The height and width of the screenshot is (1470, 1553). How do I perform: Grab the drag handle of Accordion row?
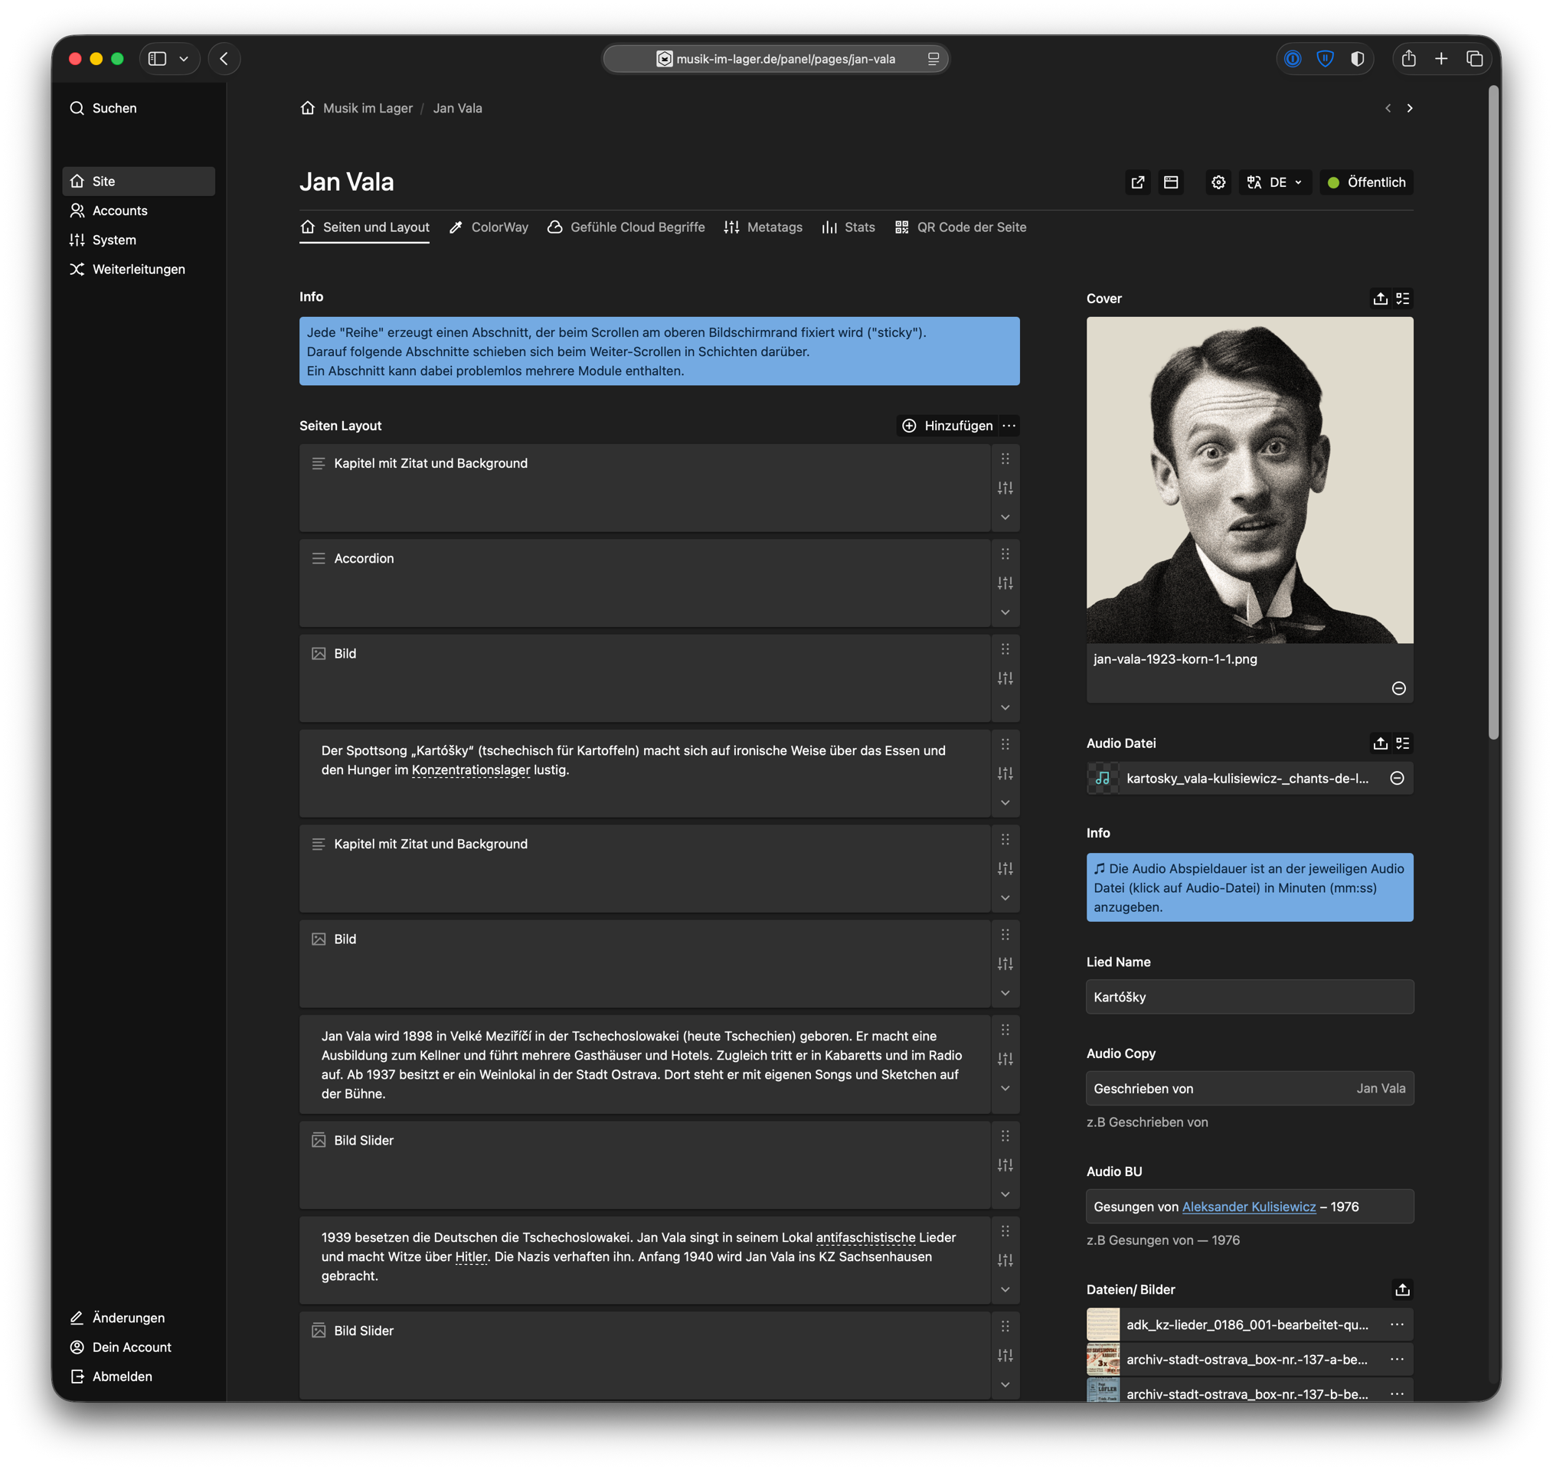(x=1005, y=554)
